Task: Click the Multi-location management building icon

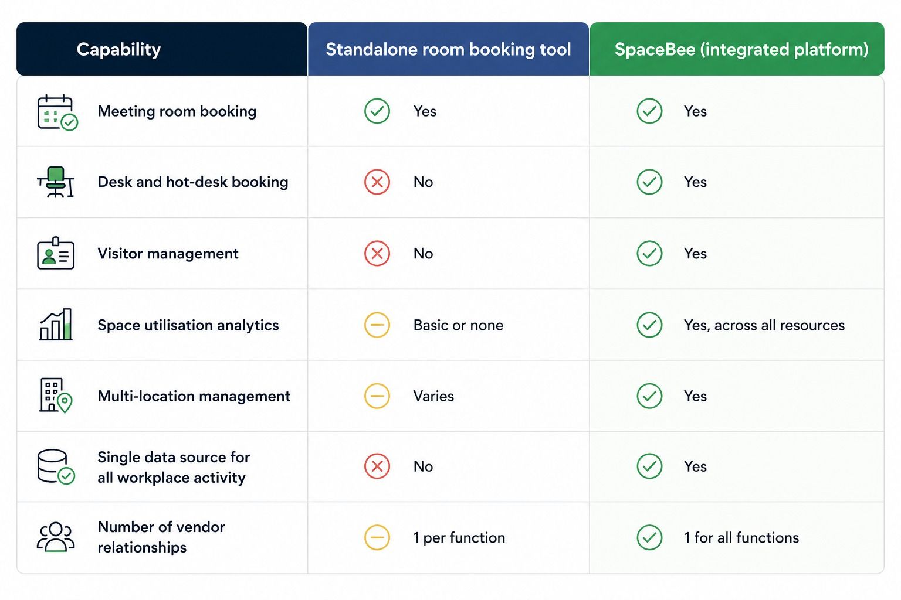Action: pos(56,396)
